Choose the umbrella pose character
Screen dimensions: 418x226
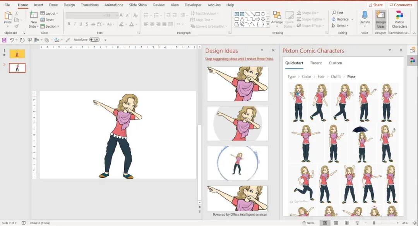point(362,143)
